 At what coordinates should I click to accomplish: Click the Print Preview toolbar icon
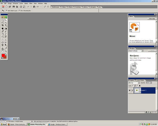[24, 7]
